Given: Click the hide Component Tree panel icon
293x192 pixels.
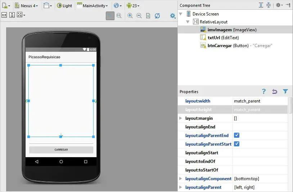Looking at the screenshot, I should click(x=288, y=5).
